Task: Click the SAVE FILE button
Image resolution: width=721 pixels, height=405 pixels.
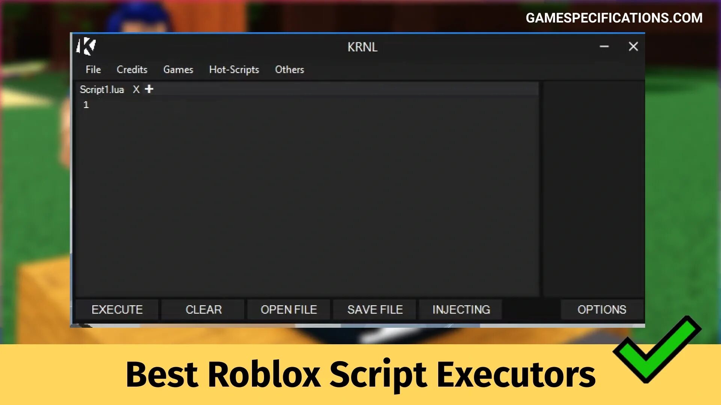Action: click(x=375, y=309)
